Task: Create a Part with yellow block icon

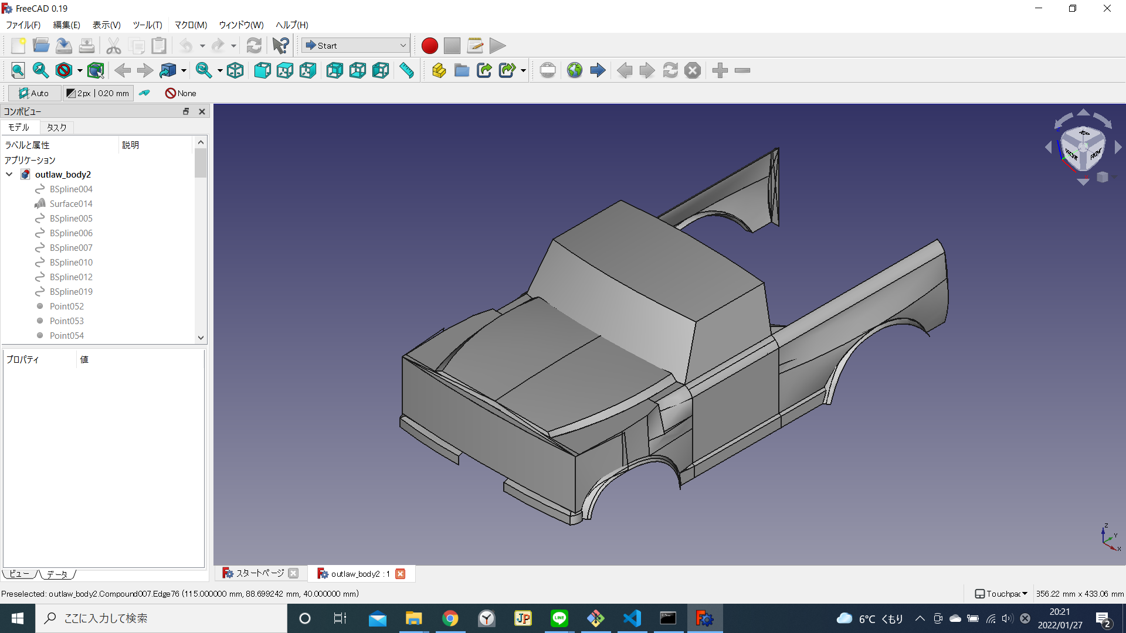Action: pos(439,70)
